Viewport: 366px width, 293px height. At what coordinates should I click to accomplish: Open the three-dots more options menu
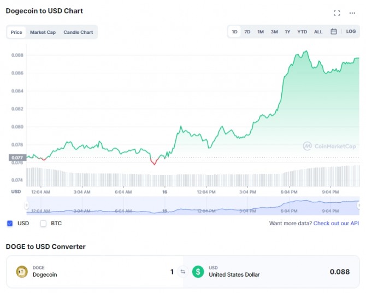pos(352,13)
